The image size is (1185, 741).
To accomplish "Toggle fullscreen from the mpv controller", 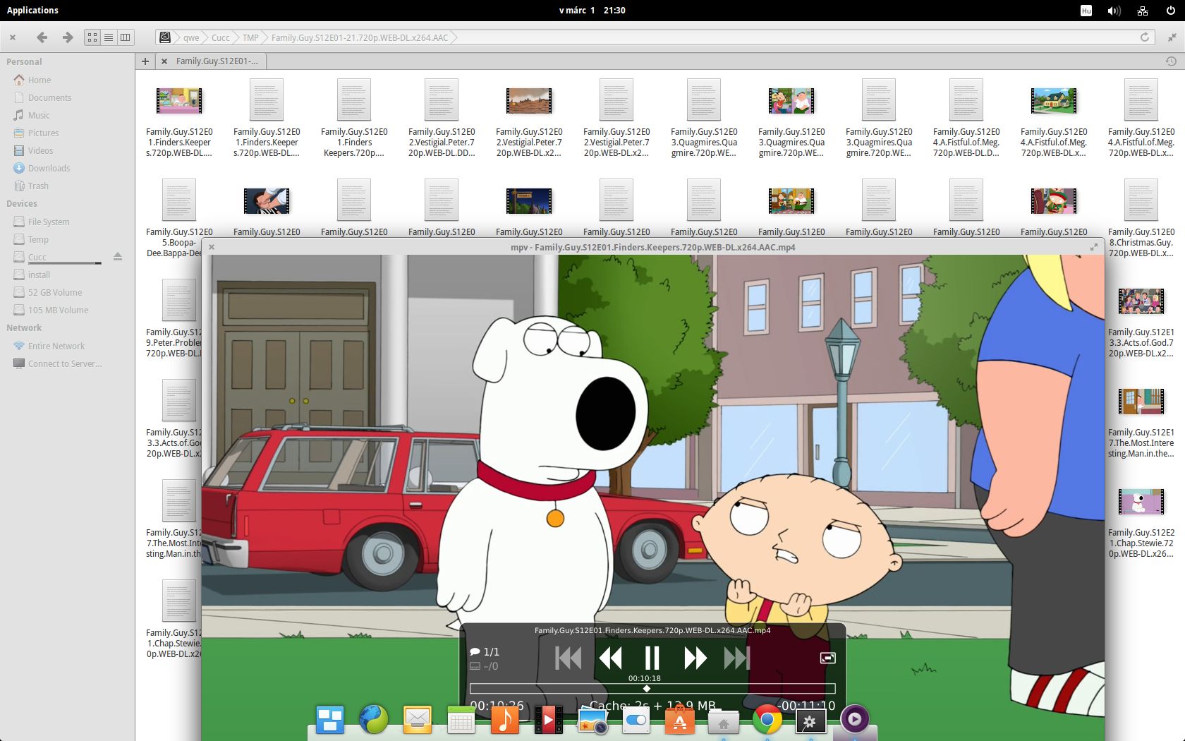I will 828,658.
